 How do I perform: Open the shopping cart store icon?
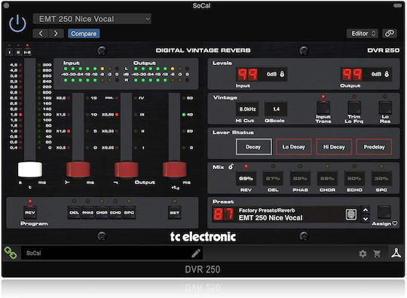377,253
